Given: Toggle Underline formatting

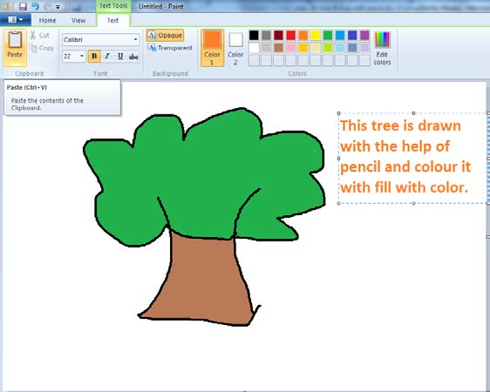Looking at the screenshot, I should 120,56.
